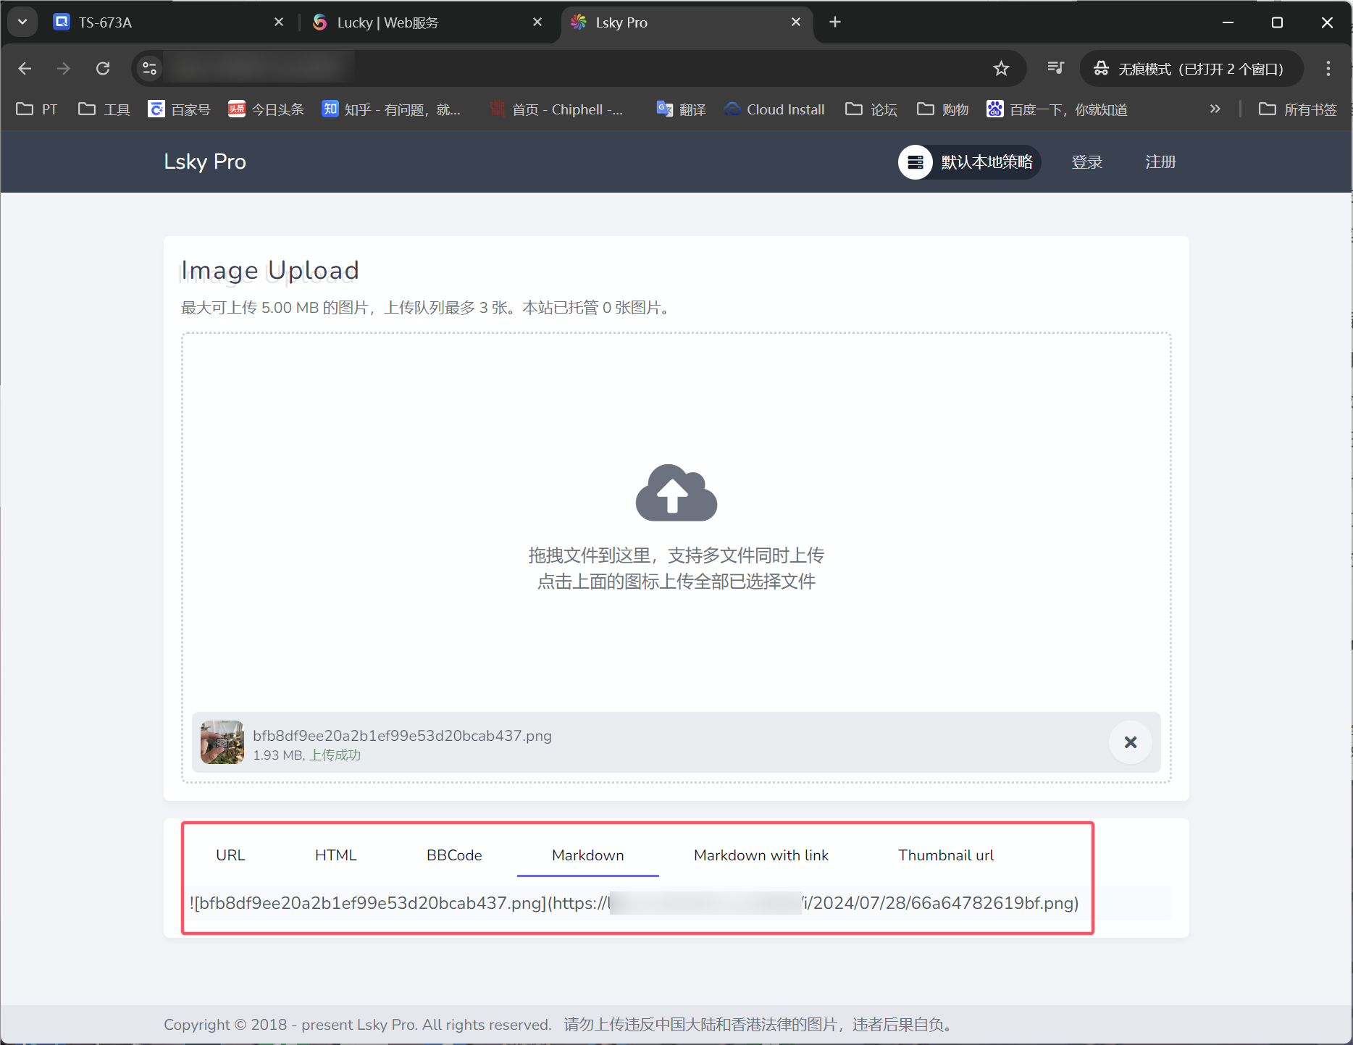This screenshot has width=1353, height=1045.
Task: Open the Chrome three-dot menu
Action: 1328,69
